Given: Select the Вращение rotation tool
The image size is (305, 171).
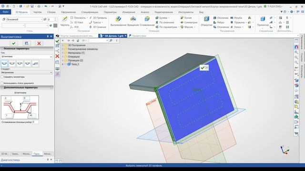Looking at the screenshot, I should pos(133,21).
